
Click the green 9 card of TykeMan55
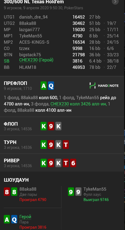71,192
